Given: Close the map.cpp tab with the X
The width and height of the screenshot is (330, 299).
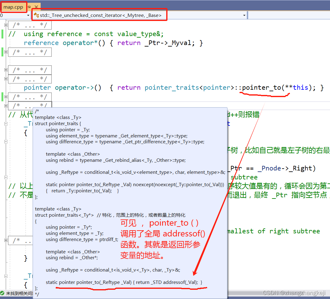Looking at the screenshot, I should pyautogui.click(x=36, y=7).
